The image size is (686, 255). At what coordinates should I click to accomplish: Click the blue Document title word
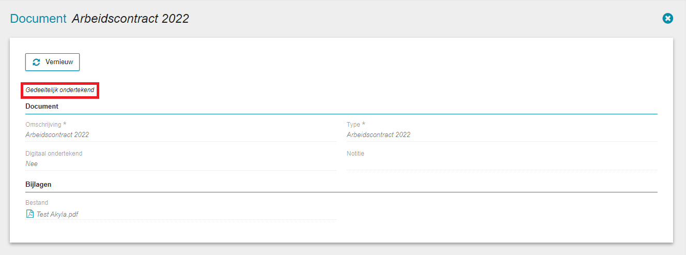(x=38, y=19)
